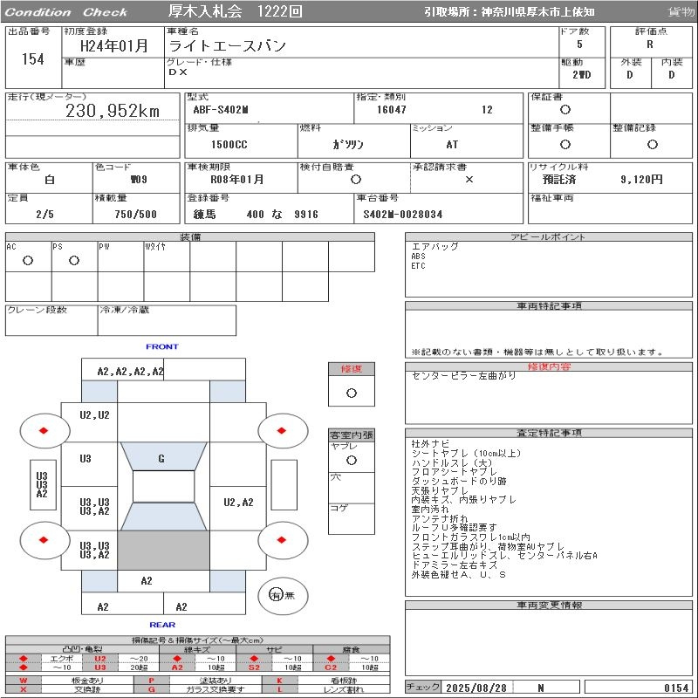Click the note フロントガラスワレ1cm以内
This screenshot has height=698, width=698.
click(470, 537)
